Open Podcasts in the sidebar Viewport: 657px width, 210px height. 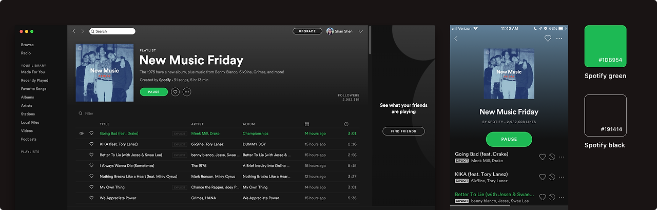[29, 140]
